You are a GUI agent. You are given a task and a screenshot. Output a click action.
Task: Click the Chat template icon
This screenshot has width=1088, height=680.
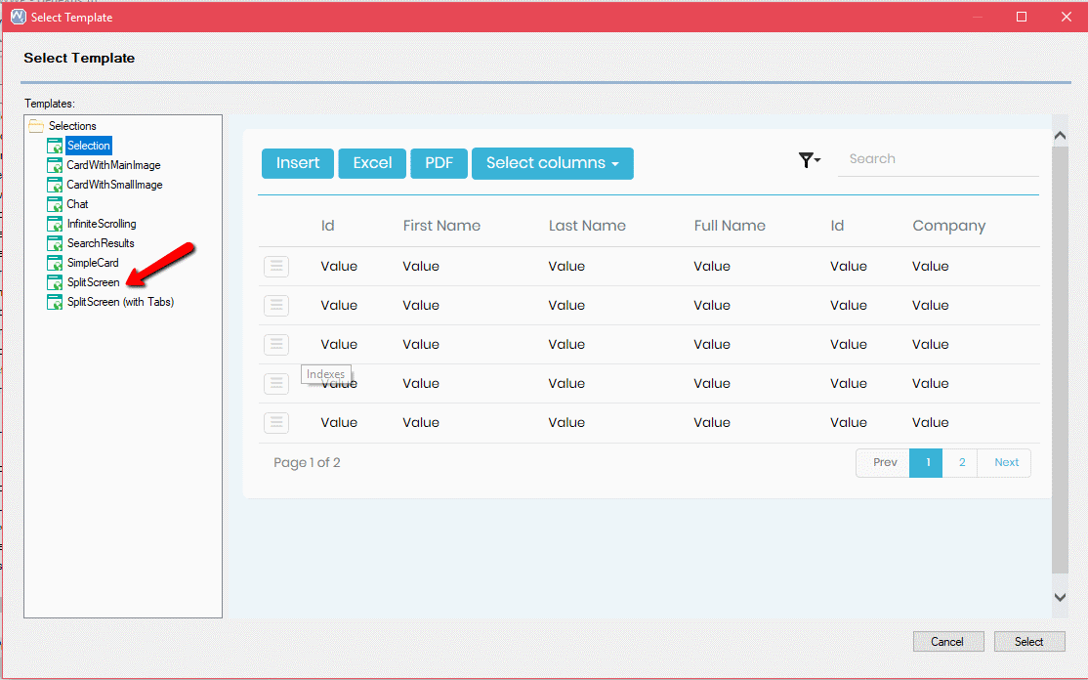[55, 204]
